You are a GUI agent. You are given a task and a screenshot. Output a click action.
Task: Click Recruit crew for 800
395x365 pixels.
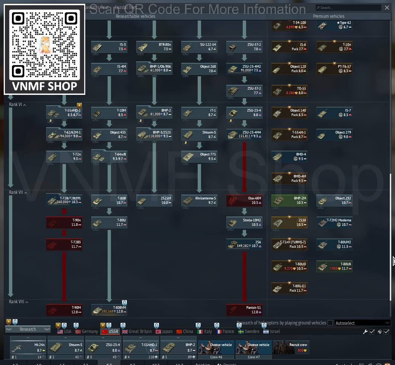click(291, 347)
